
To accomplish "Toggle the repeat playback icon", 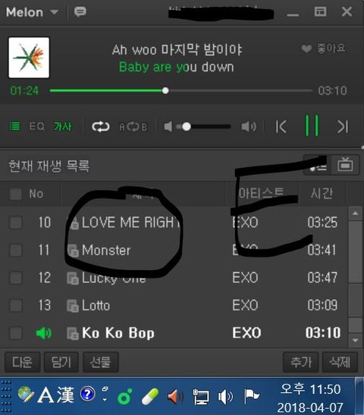I will 100,127.
